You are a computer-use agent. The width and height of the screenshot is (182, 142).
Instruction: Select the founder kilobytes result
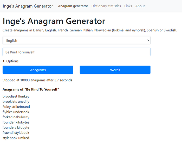click(x=16, y=122)
